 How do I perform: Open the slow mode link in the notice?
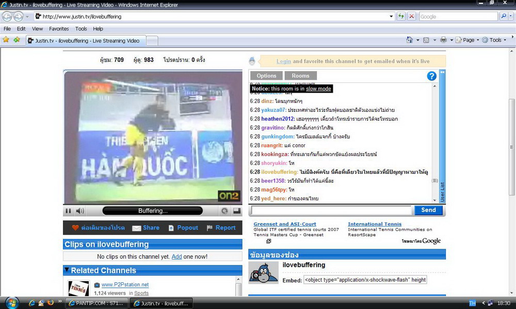318,89
